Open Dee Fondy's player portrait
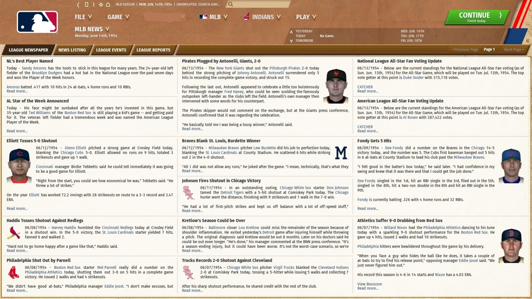 click(x=511, y=166)
